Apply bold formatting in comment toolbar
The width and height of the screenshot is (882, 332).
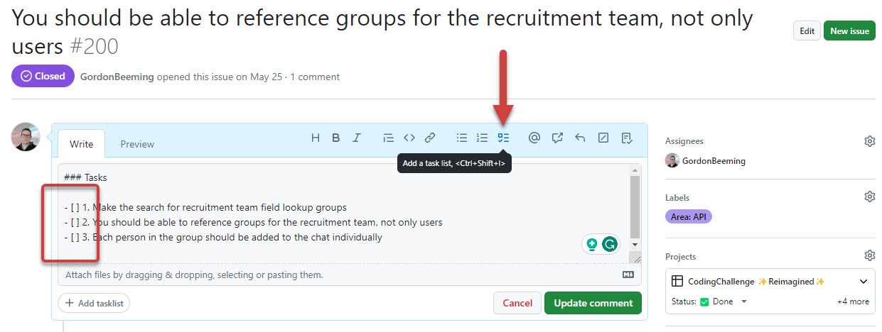click(336, 138)
